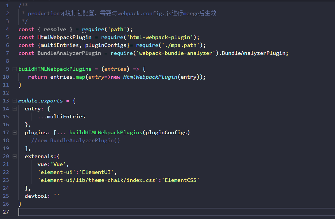Click pluginConfigs in the destructuring on line 6

pos(106,45)
